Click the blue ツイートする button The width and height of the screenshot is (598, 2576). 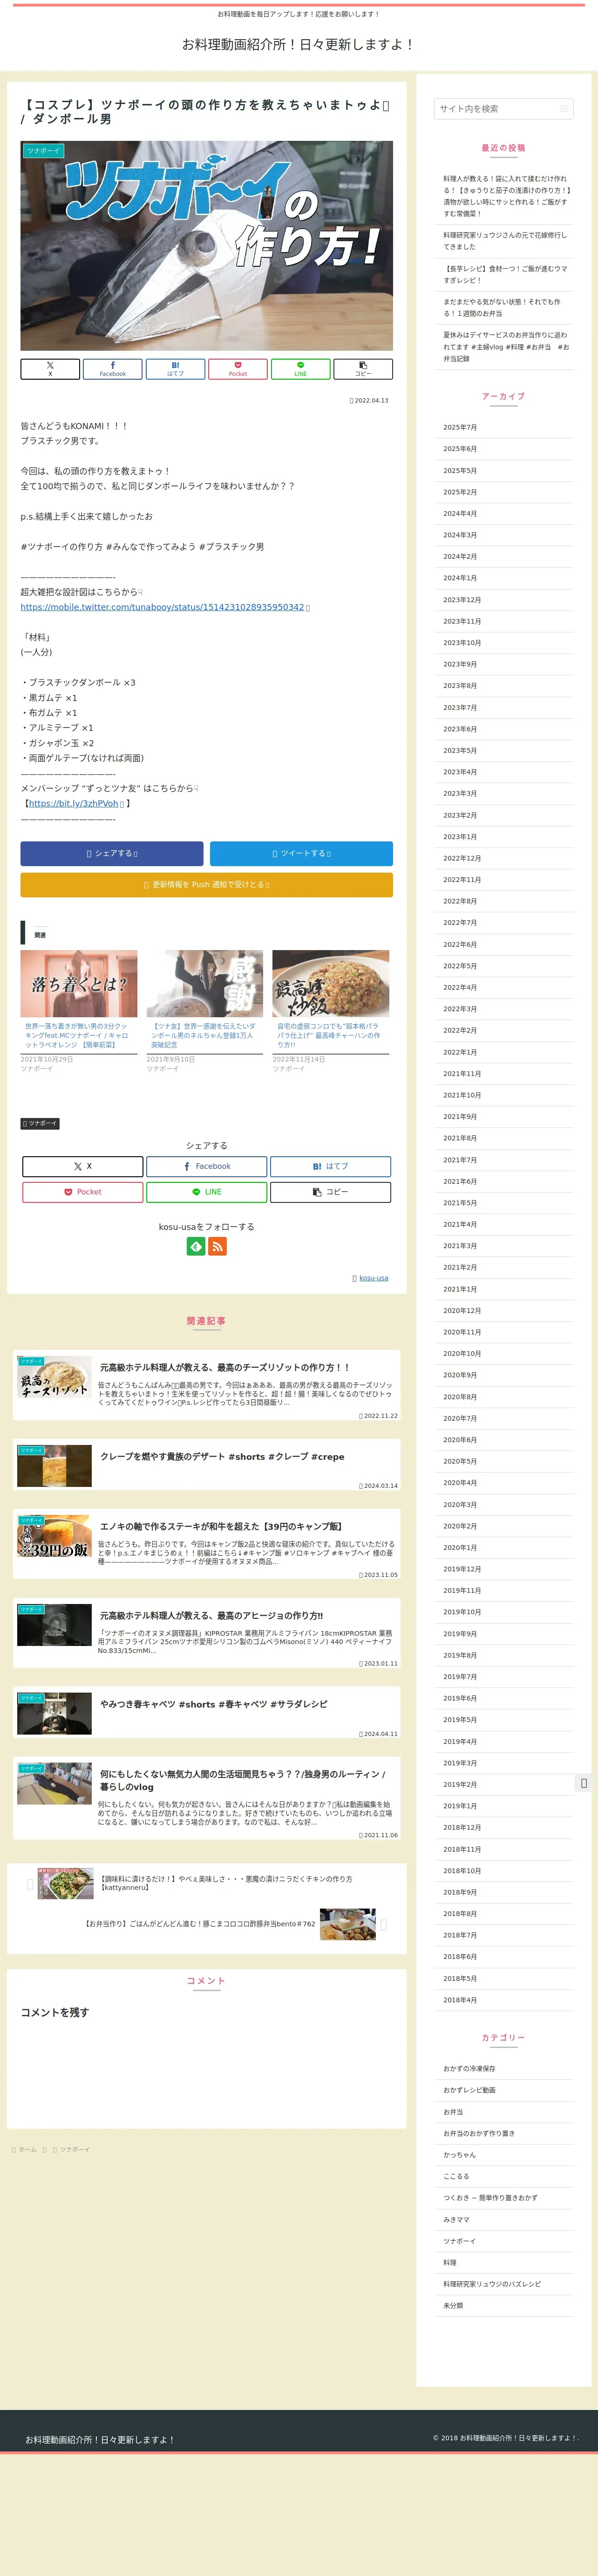click(301, 853)
